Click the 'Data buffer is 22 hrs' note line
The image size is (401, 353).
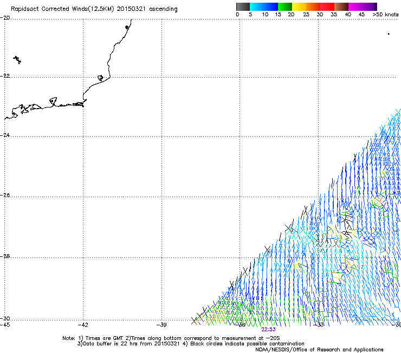click(191, 344)
